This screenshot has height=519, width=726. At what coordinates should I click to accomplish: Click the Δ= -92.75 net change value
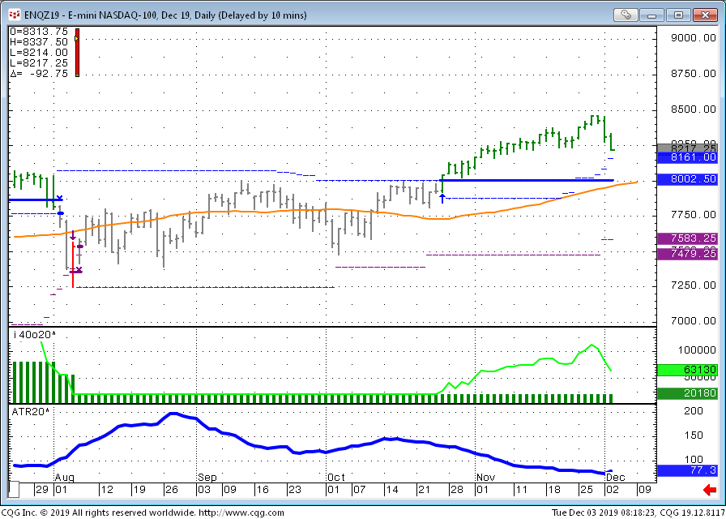(x=39, y=74)
